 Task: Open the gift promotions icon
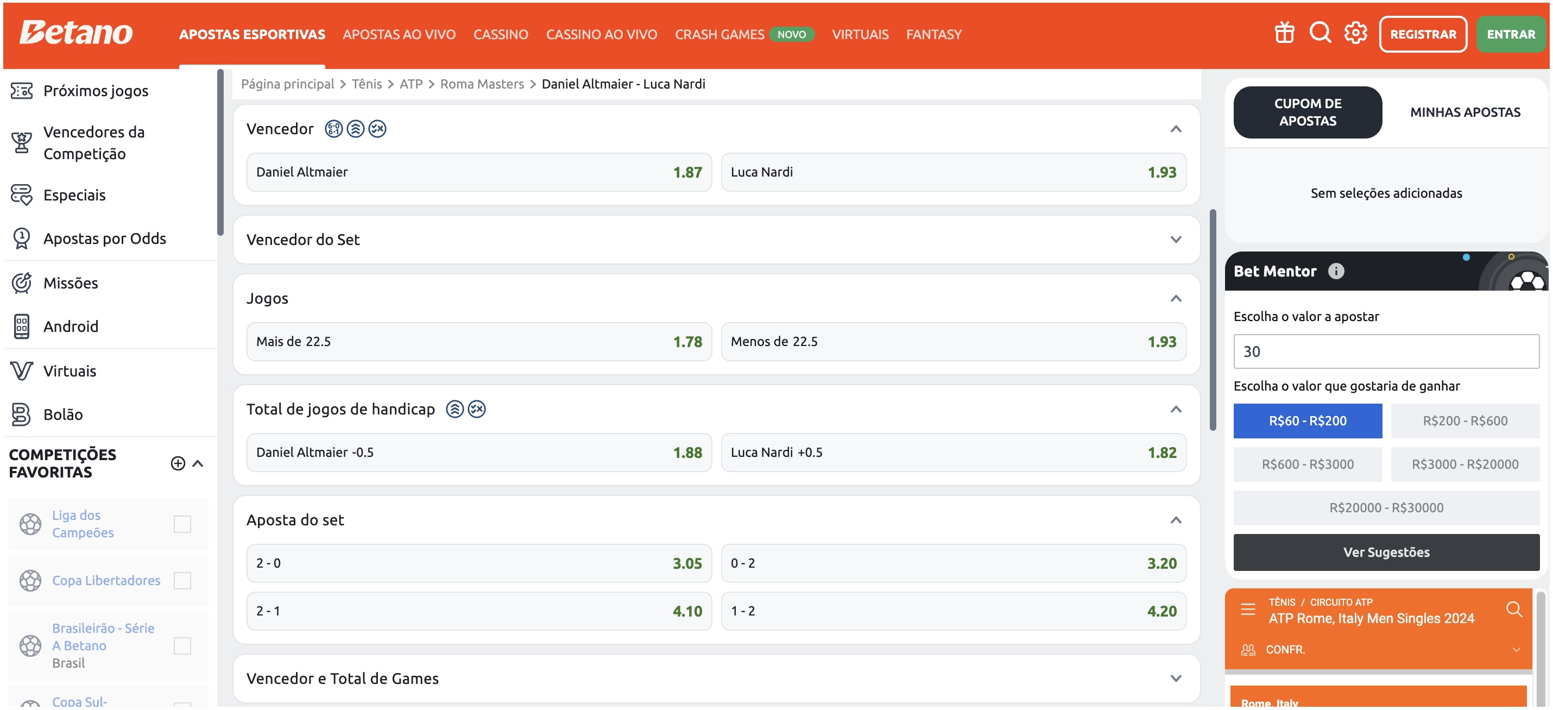point(1284,33)
